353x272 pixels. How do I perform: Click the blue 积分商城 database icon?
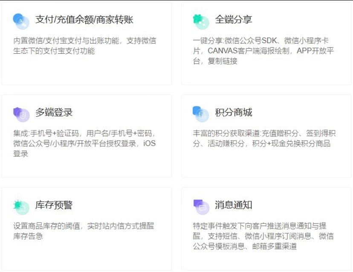[x=200, y=113]
